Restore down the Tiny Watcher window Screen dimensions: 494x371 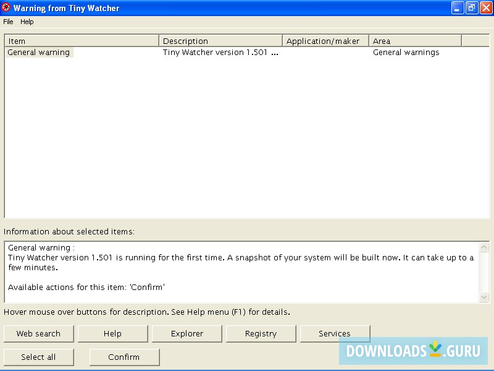(x=472, y=8)
